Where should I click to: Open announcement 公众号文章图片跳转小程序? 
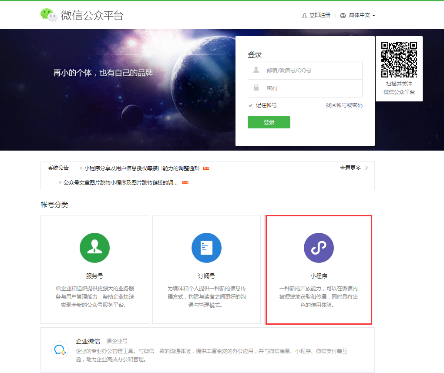pyautogui.click(x=120, y=183)
